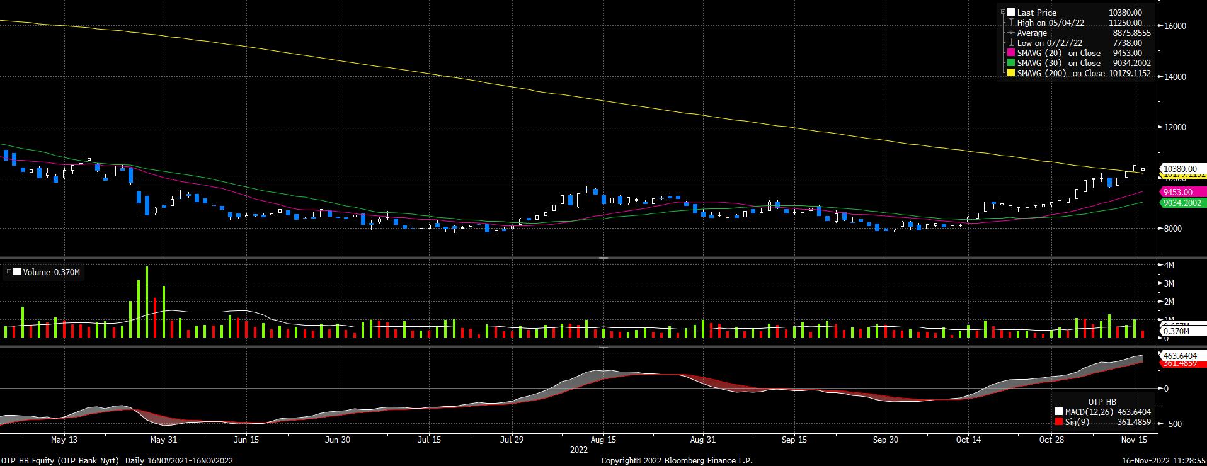
Task: Click the Bloomberg Finance copyright text
Action: [677, 461]
